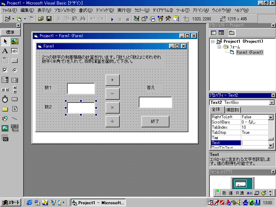Switch to the 全体 properties tab
Screen dimensions: 276x207
point(216,109)
